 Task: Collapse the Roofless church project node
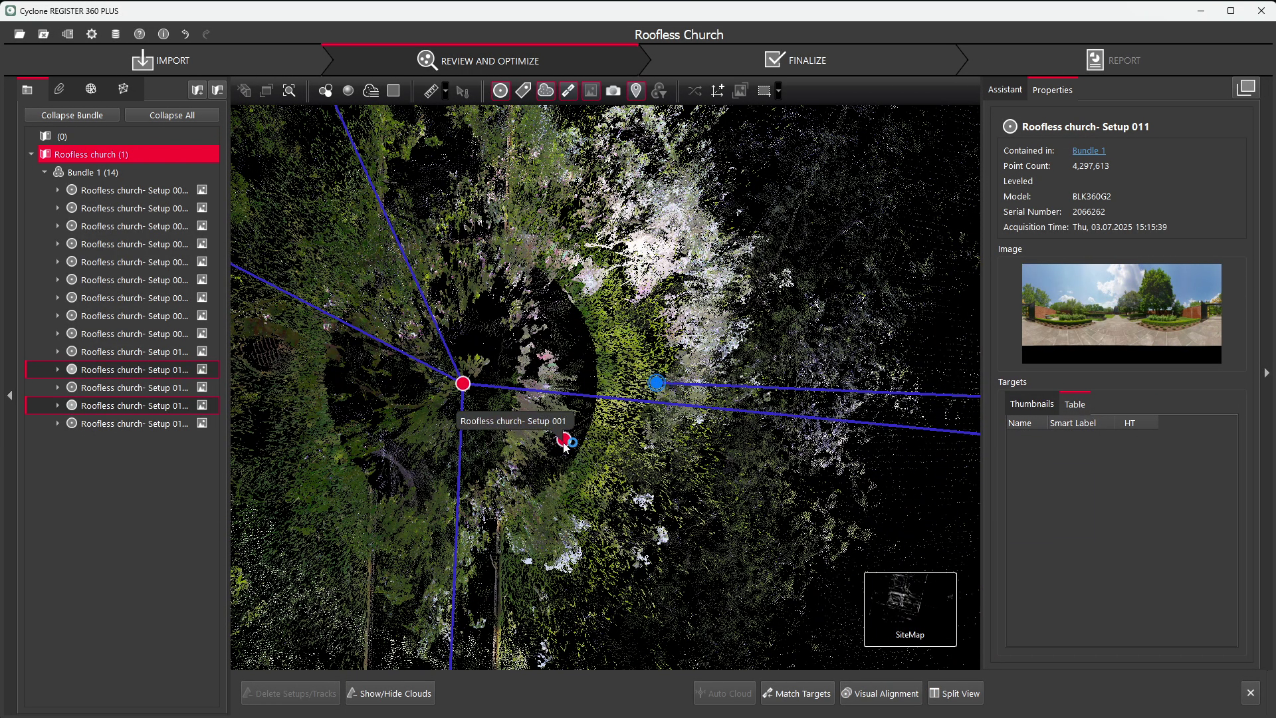click(31, 154)
